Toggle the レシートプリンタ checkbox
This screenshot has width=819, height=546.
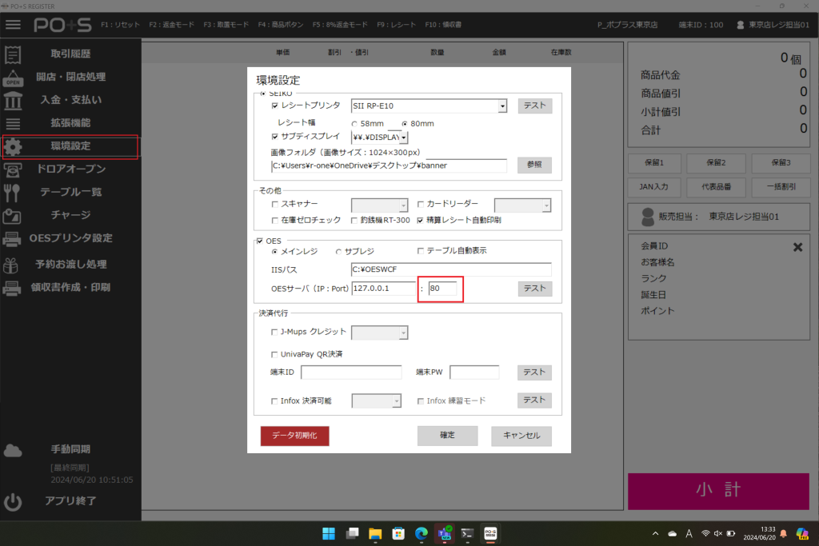pyautogui.click(x=275, y=106)
